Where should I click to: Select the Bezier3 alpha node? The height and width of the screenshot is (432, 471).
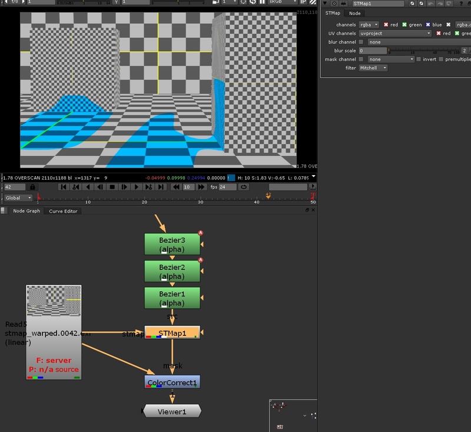click(172, 245)
